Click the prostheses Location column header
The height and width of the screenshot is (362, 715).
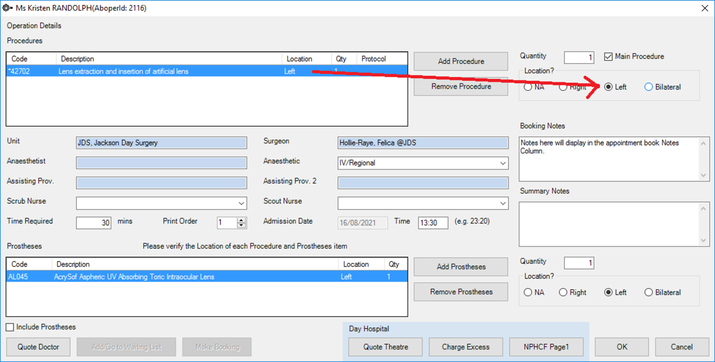[x=361, y=265]
